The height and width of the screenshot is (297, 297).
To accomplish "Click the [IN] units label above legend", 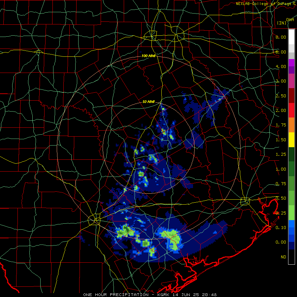I will click(x=282, y=23).
